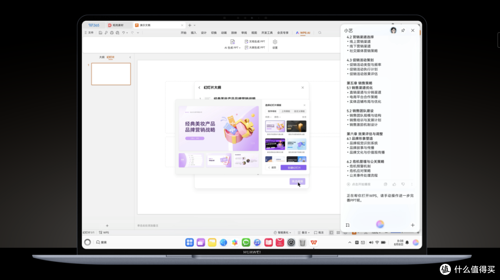Click the Save icon in the quick toolbar
Viewport: 500px width, 280px height.
click(x=100, y=33)
